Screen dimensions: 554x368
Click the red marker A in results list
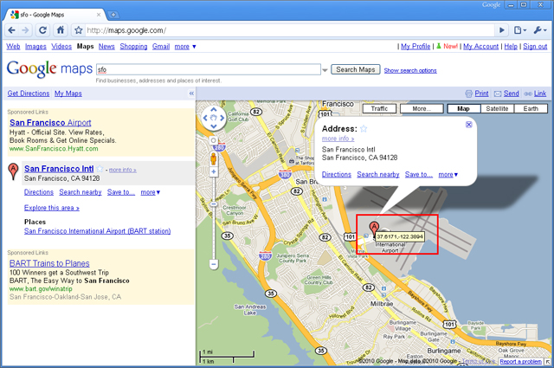[13, 171]
